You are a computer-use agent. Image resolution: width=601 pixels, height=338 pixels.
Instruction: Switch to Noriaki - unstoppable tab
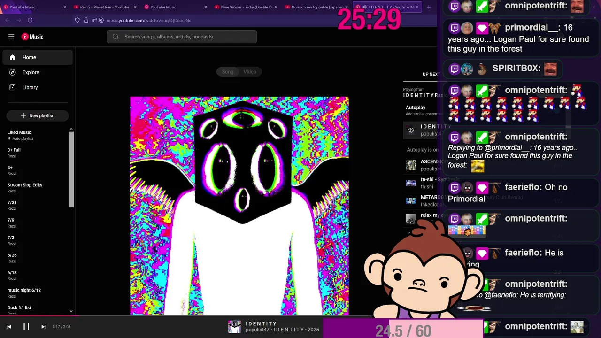[317, 7]
